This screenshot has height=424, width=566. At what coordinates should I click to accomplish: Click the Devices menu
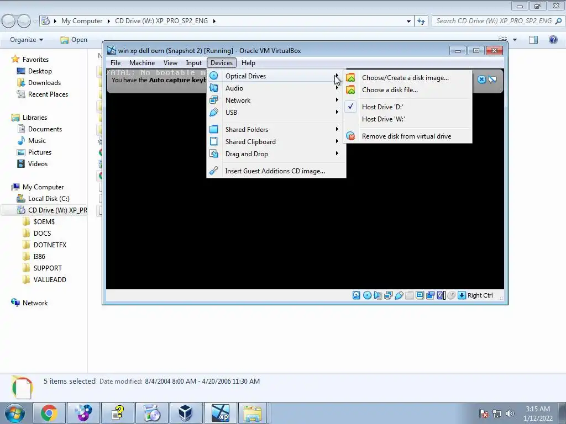click(x=222, y=63)
